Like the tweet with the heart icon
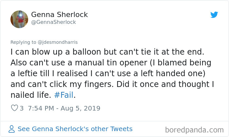Image resolution: width=229 pixels, height=137 pixels. pos(14,108)
